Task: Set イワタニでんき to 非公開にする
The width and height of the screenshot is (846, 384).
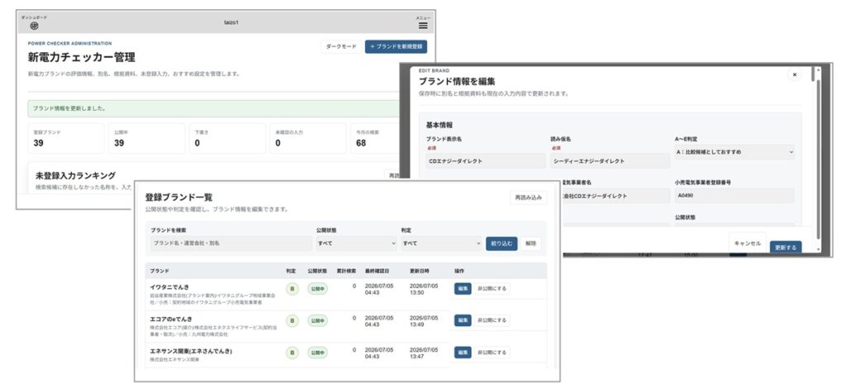Action: 492,288
